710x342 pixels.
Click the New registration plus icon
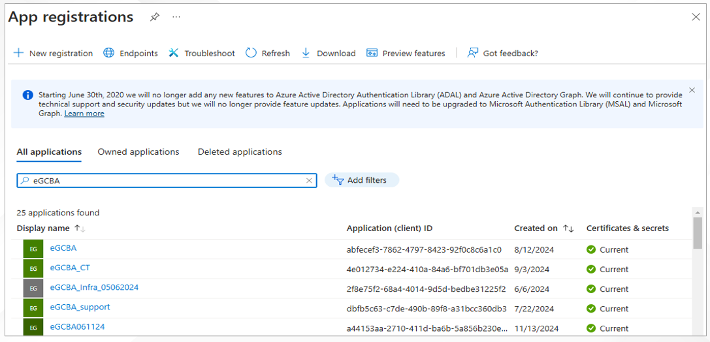pos(18,53)
